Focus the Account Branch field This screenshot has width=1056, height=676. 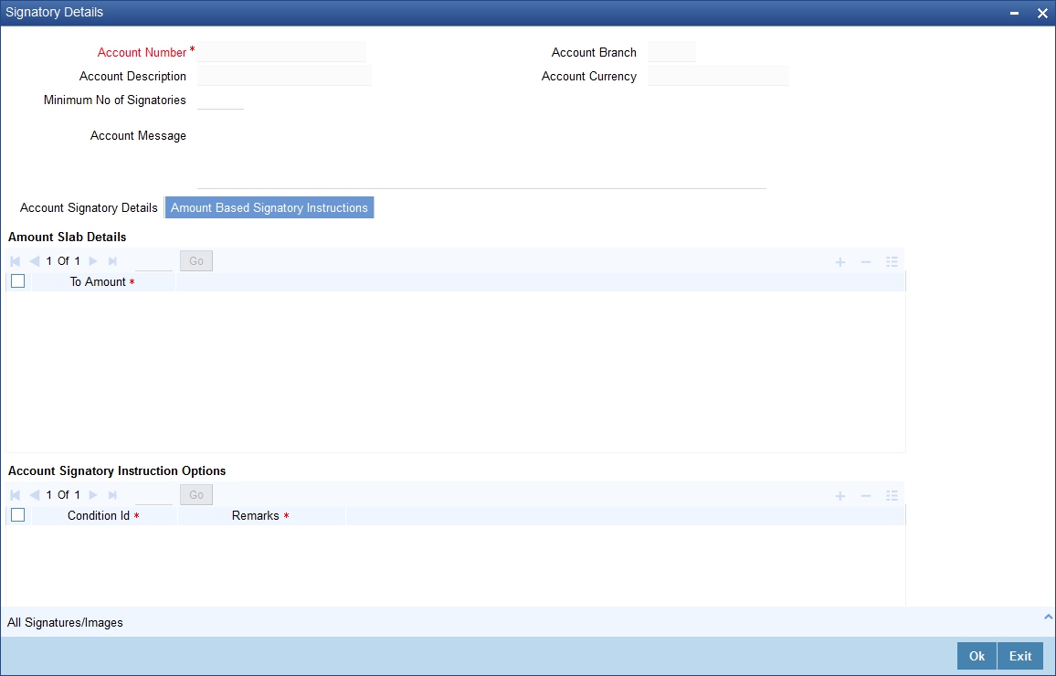[x=671, y=52]
